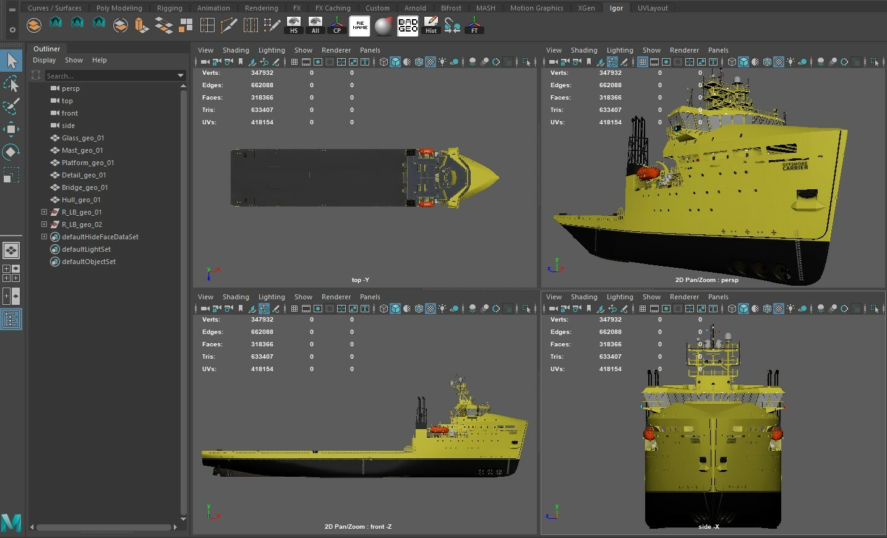The image size is (887, 538).
Task: Toggle grid display in top view panel
Action: pos(294,62)
